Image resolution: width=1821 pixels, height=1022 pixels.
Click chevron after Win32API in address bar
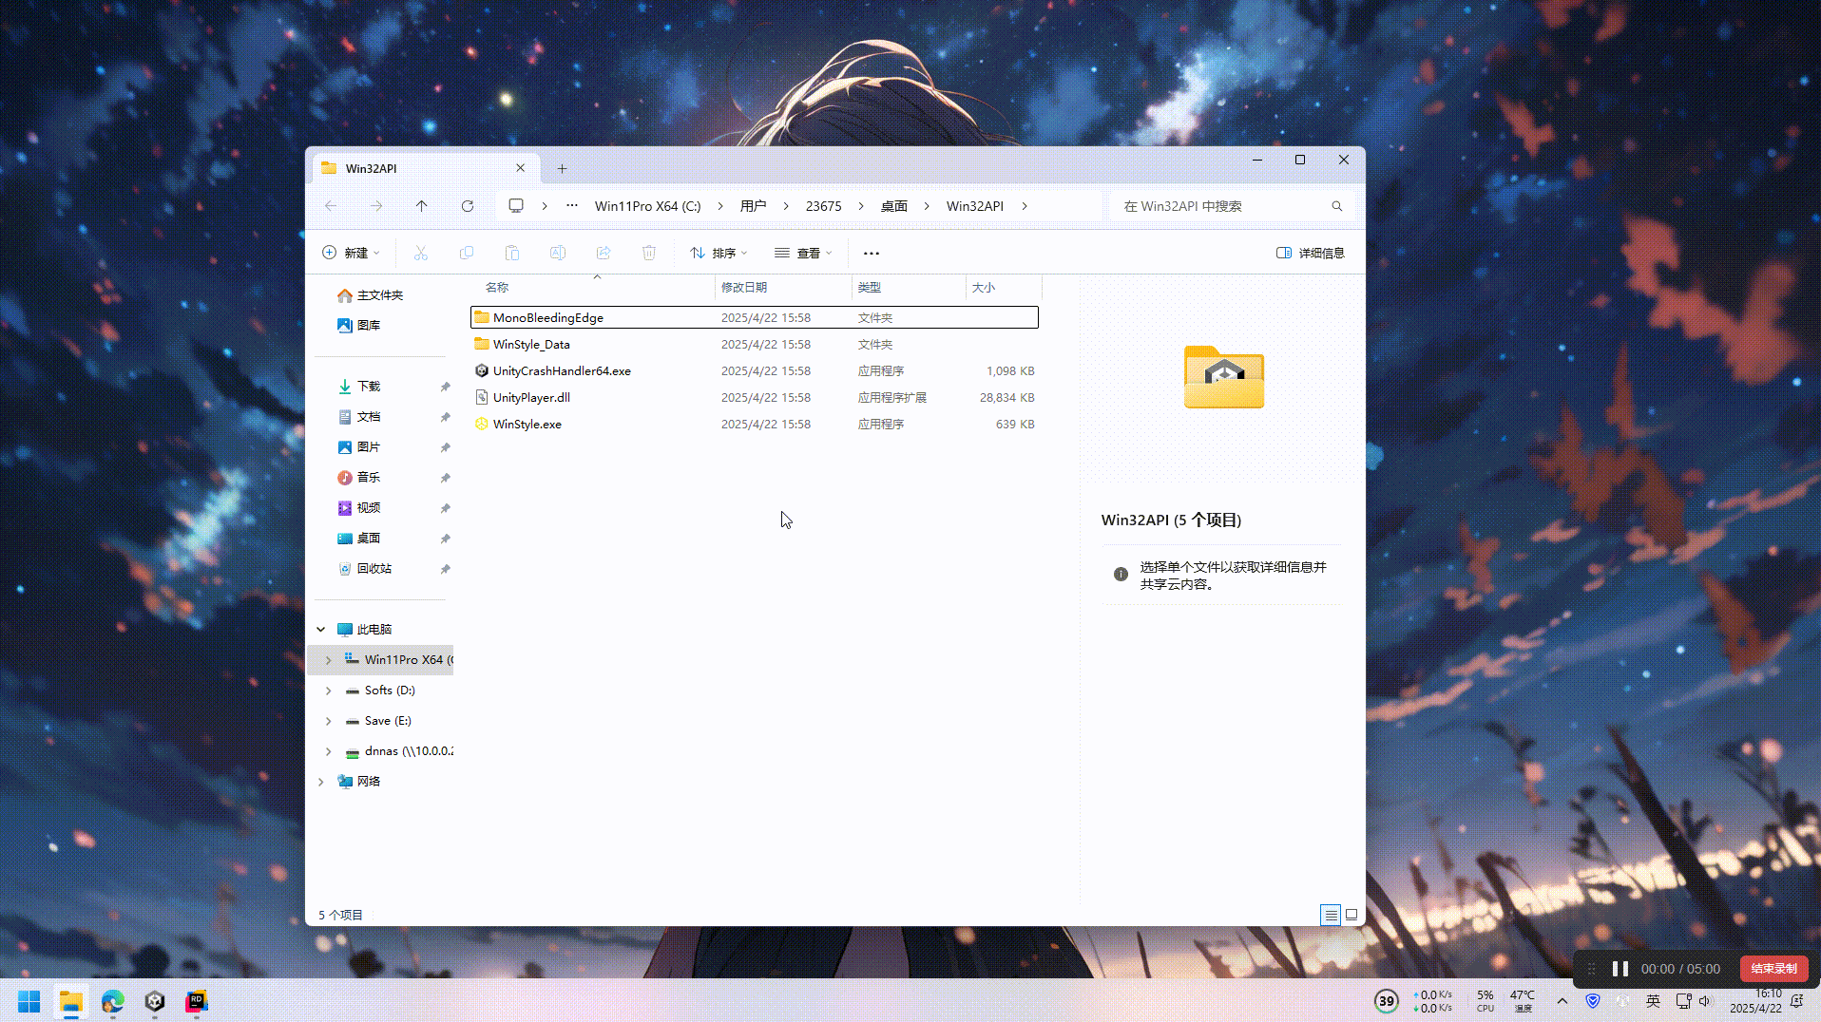(1025, 206)
